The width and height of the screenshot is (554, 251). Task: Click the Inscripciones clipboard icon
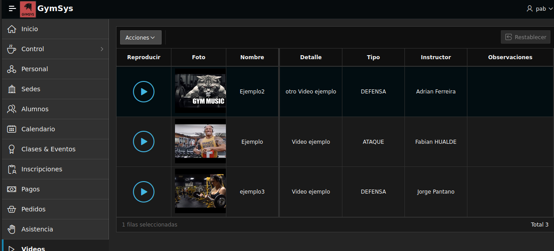click(12, 169)
